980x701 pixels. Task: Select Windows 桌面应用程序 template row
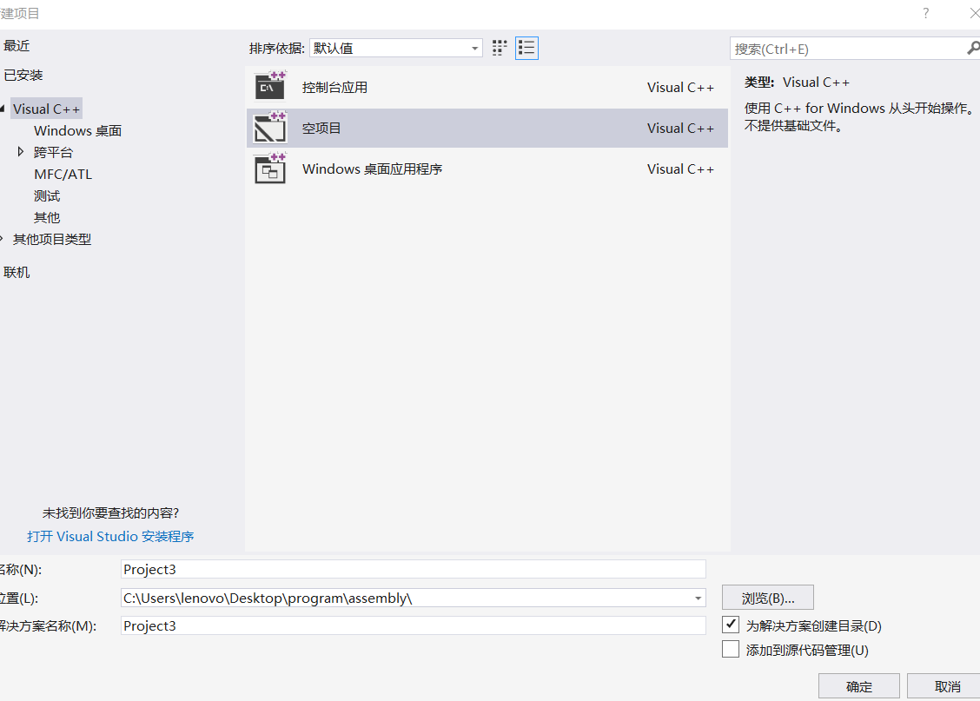click(x=487, y=169)
